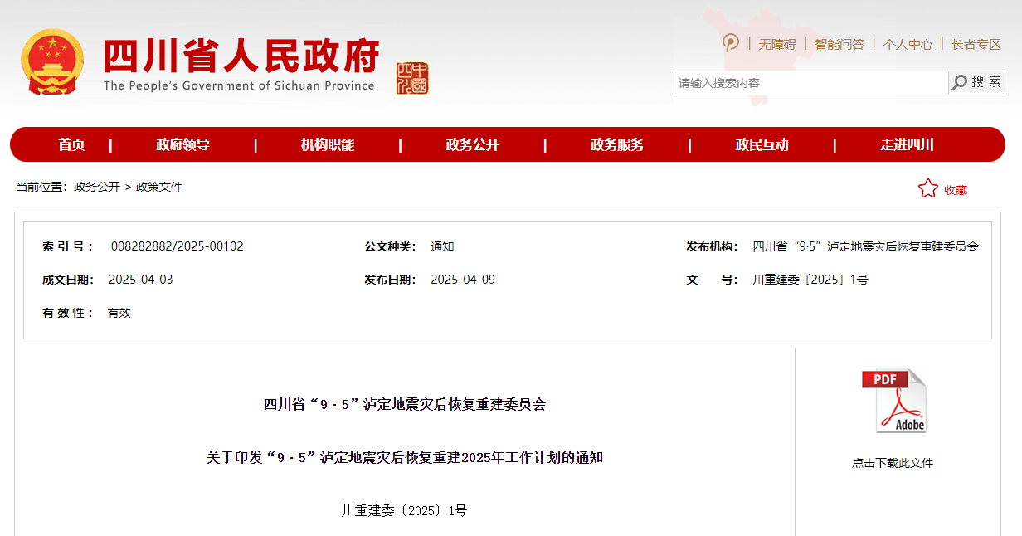This screenshot has height=536, width=1022.
Task: Select 政务公开 in the red navigation bar
Action: click(x=472, y=145)
